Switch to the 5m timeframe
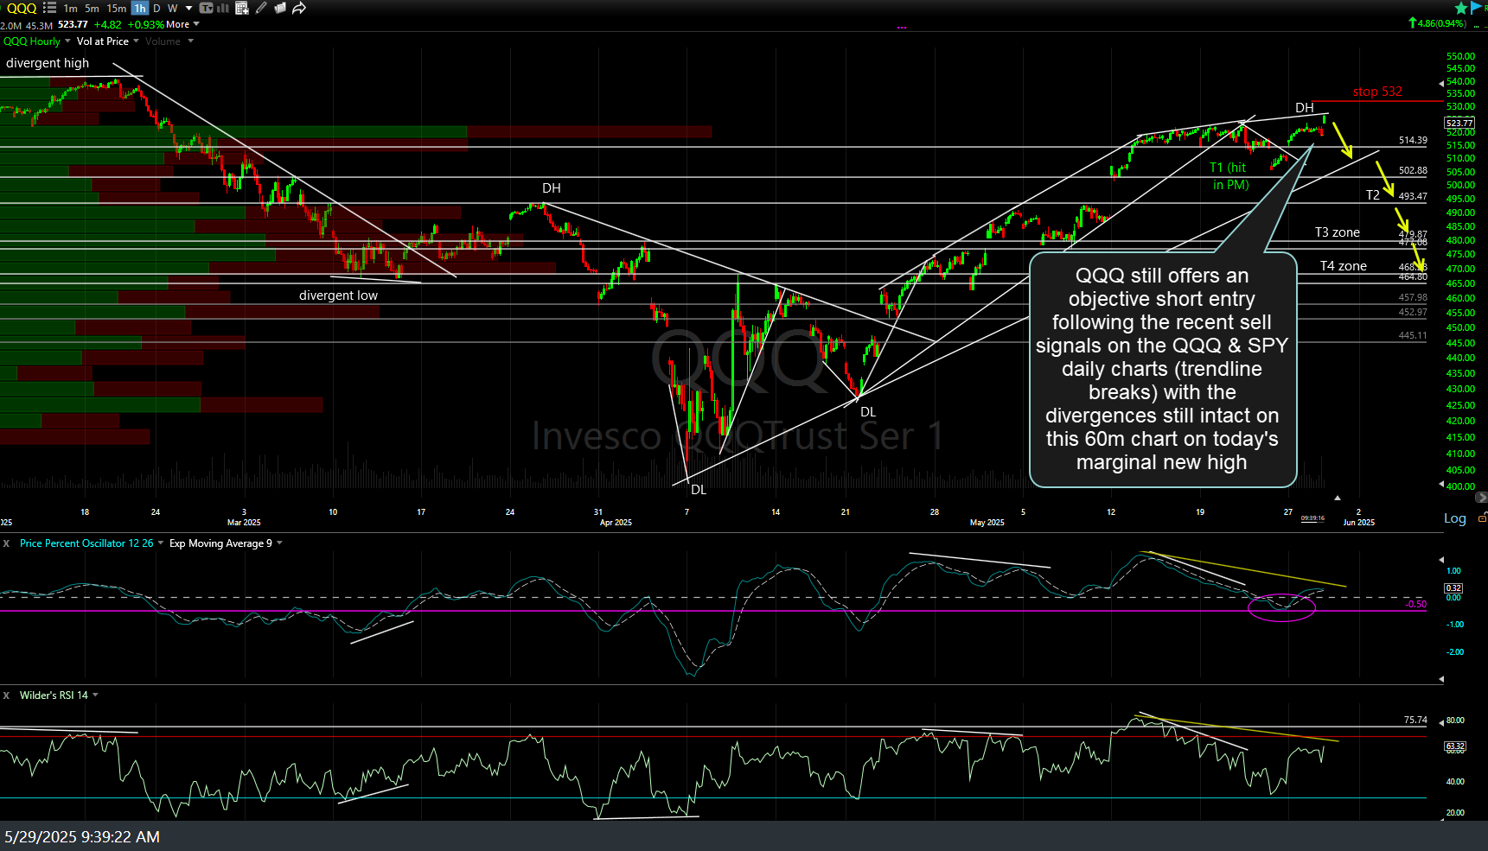1488x851 pixels. pos(92,8)
